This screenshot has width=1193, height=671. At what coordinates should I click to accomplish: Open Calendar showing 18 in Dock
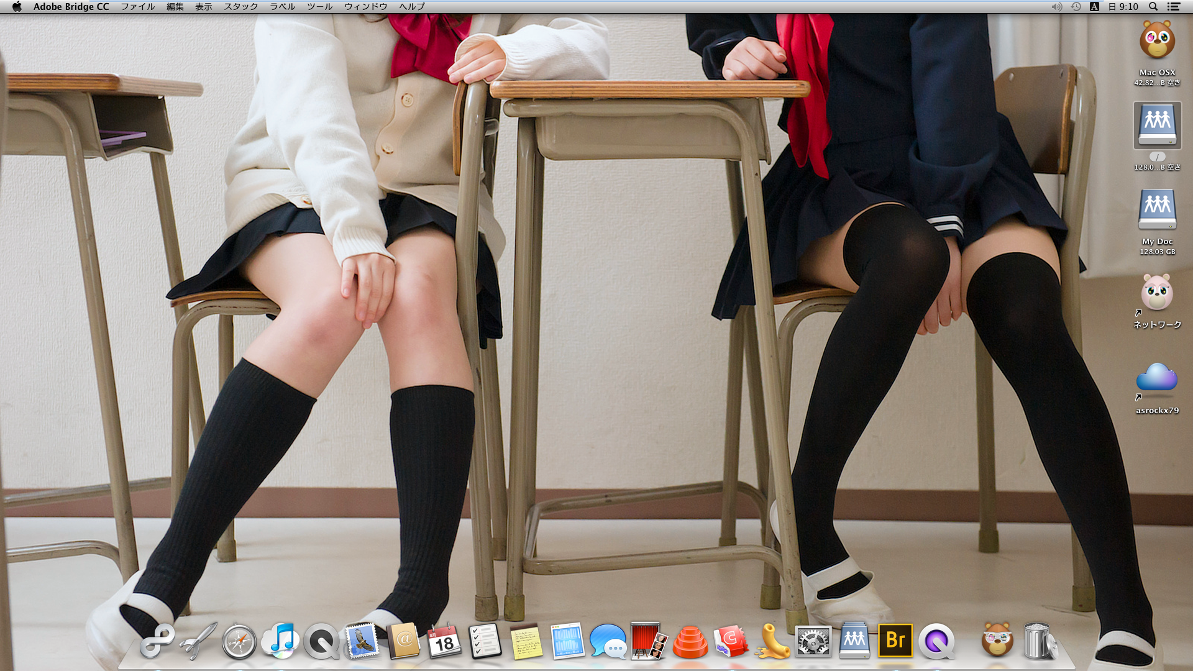444,641
